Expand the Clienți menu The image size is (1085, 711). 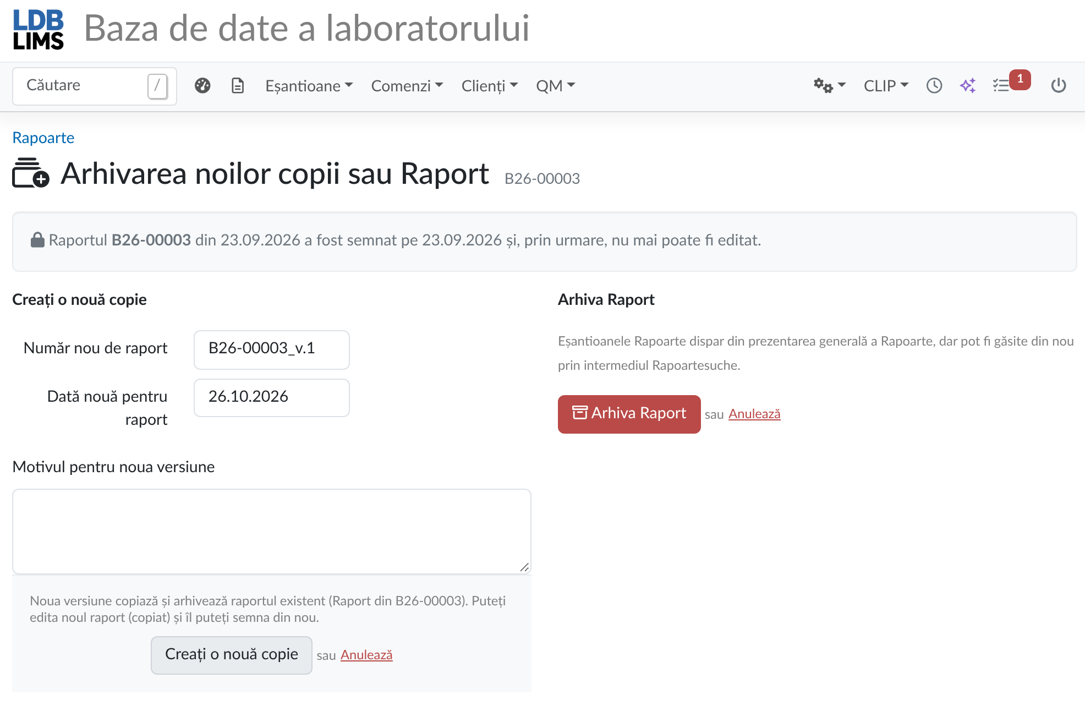tap(490, 86)
